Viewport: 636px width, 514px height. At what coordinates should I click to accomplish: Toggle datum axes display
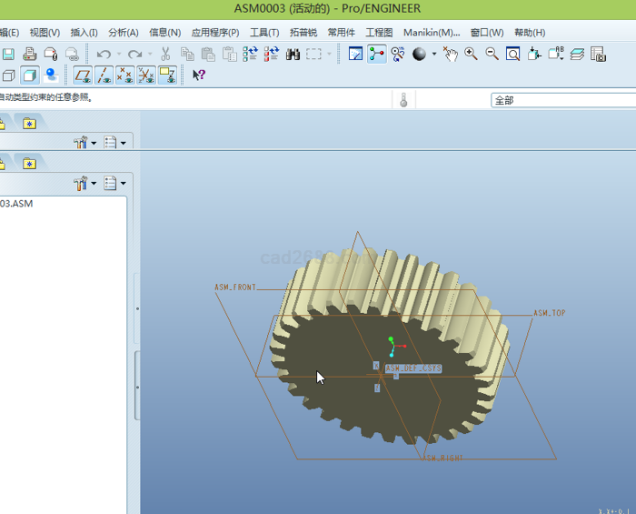104,76
